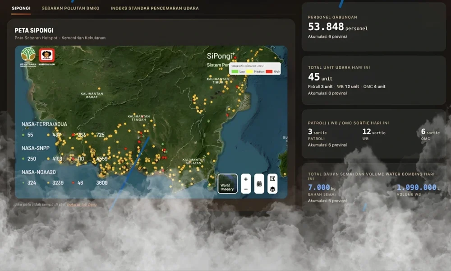Click Kalimantan Selatan map label
The height and width of the screenshot is (271, 451).
[x=193, y=161]
